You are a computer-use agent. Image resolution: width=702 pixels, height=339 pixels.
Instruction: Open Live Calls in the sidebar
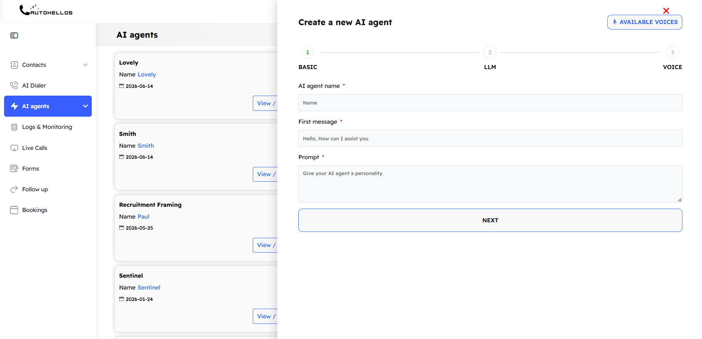point(48,148)
